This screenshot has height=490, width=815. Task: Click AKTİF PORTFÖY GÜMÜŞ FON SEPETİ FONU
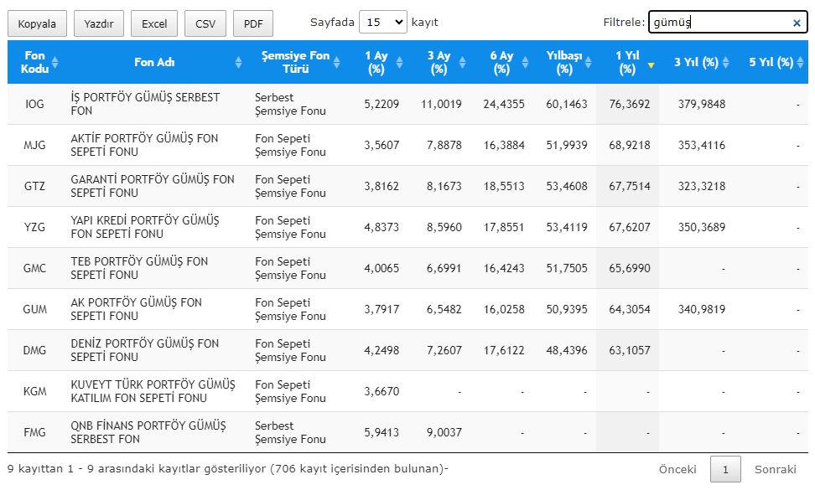pos(144,146)
